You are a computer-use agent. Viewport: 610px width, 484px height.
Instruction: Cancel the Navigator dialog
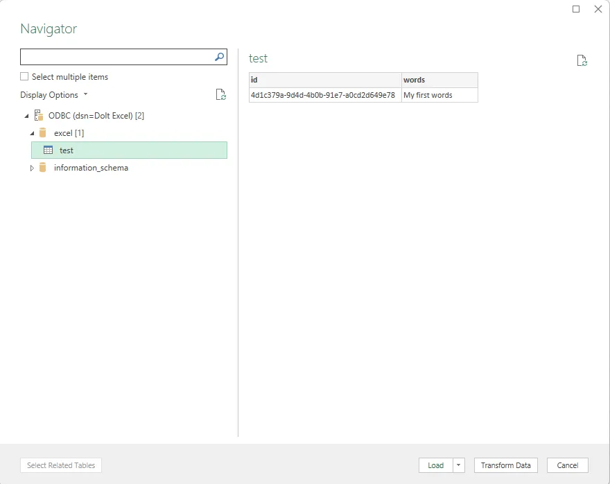coord(567,465)
